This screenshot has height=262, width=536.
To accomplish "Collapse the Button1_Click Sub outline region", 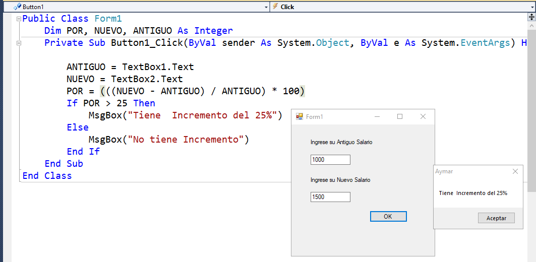I will click(19, 43).
